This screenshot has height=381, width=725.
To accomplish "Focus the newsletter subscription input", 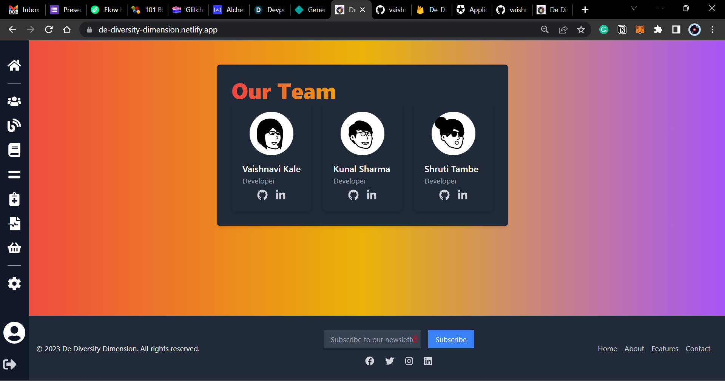I will pos(372,339).
